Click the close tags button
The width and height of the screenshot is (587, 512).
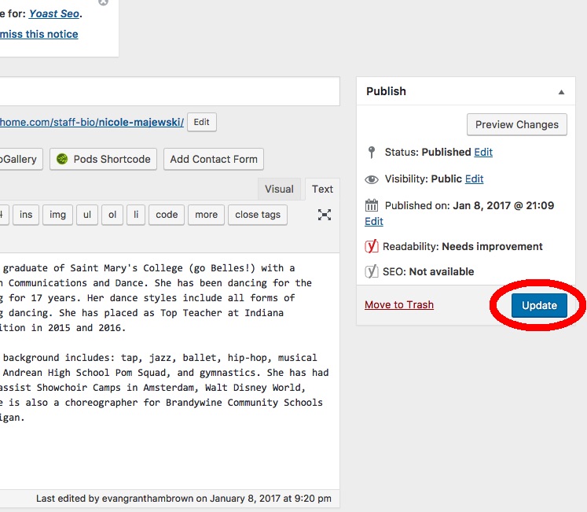pos(258,215)
